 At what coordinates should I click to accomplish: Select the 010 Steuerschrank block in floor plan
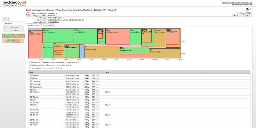coord(59,54)
